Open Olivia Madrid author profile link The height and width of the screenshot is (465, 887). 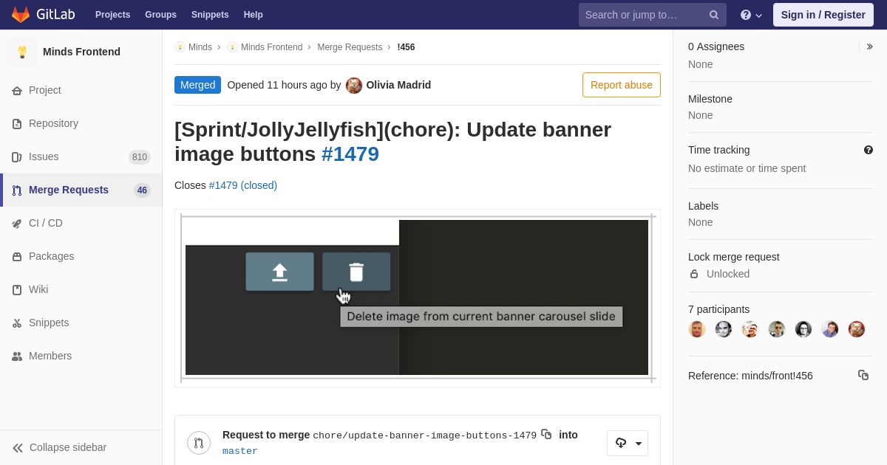(398, 85)
